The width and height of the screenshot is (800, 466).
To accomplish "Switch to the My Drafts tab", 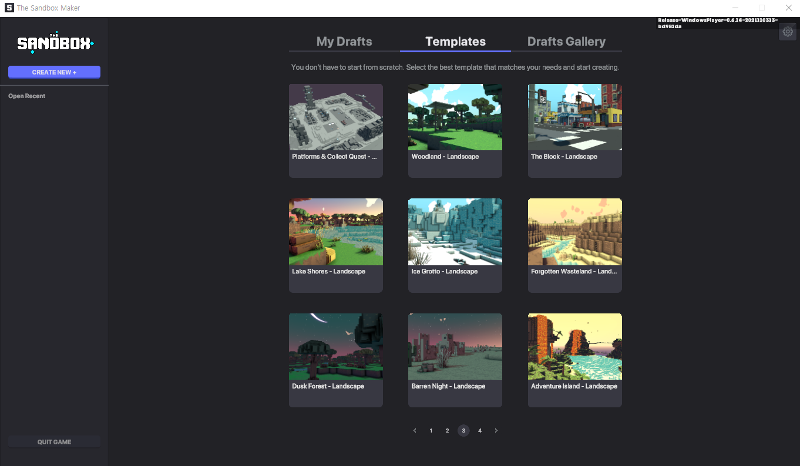I will click(344, 42).
